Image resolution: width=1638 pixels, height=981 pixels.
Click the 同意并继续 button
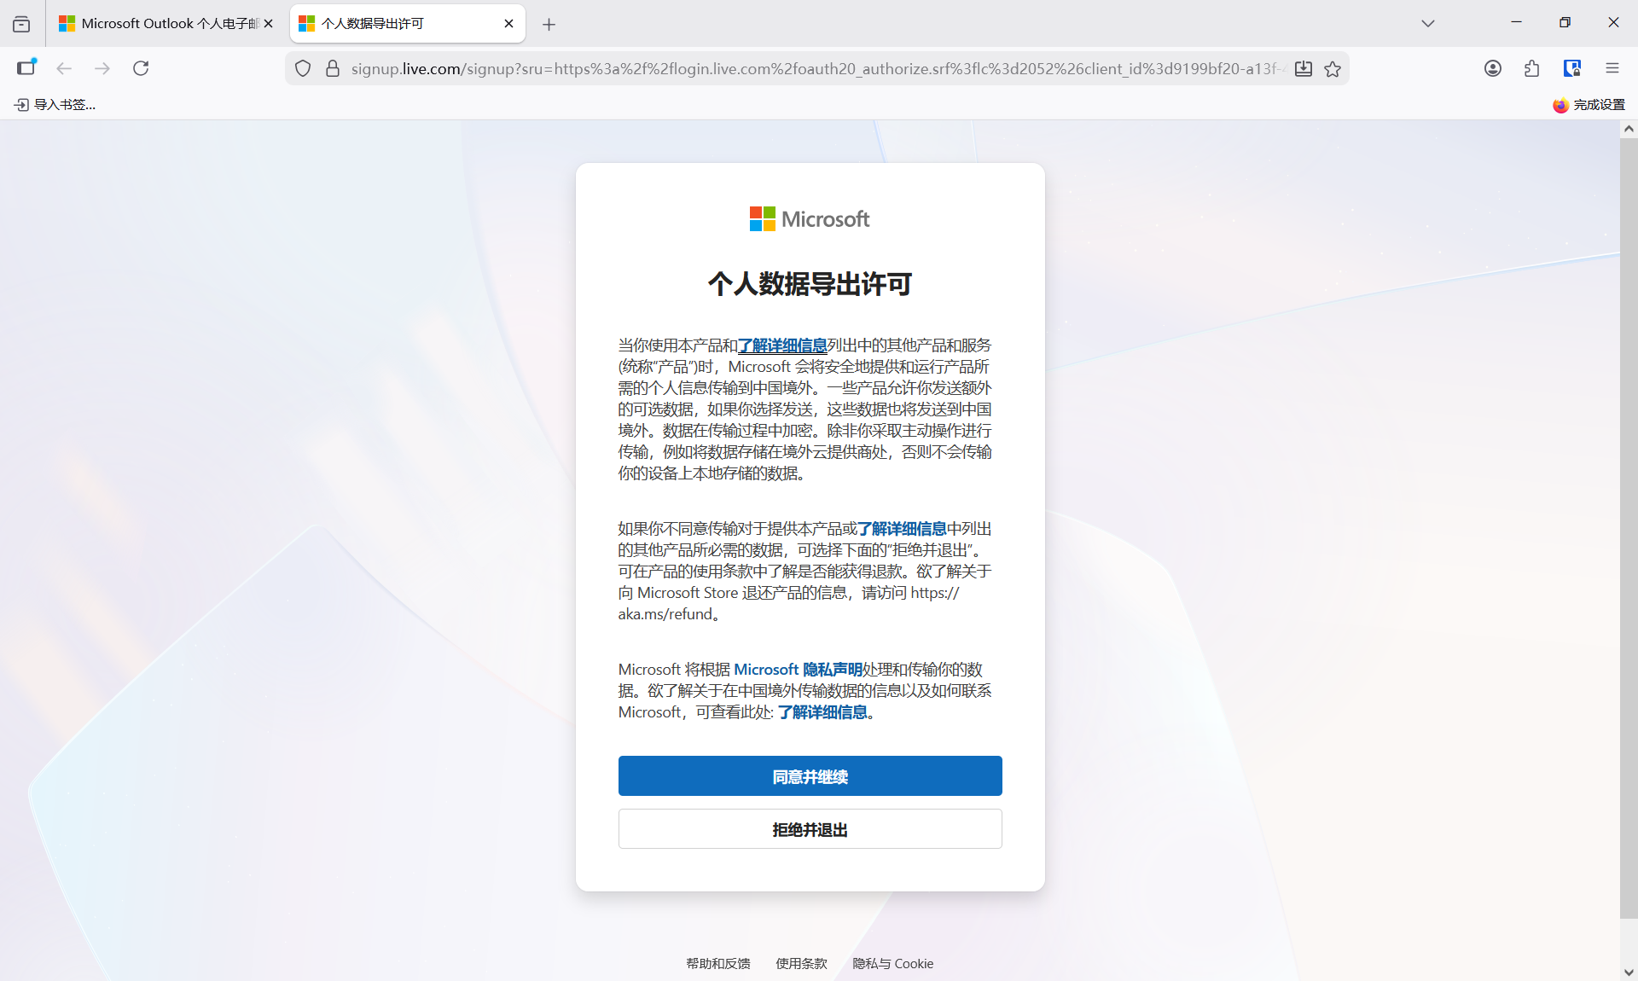[x=810, y=776]
